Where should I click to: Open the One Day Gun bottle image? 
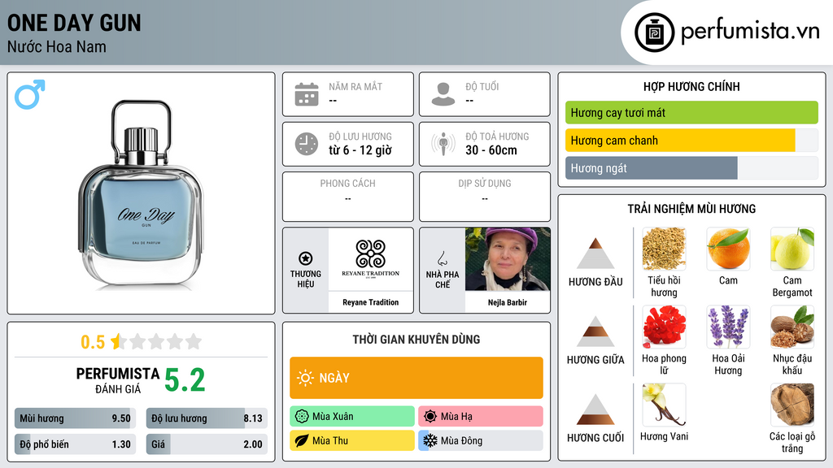[x=141, y=193]
